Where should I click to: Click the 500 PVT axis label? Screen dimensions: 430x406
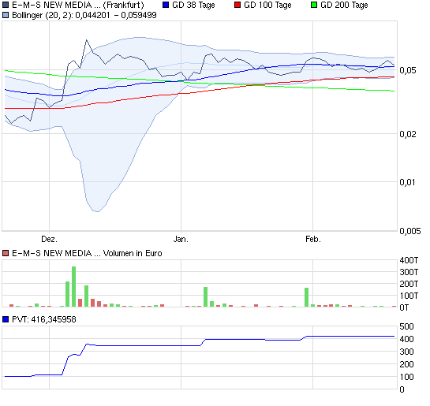click(x=406, y=326)
